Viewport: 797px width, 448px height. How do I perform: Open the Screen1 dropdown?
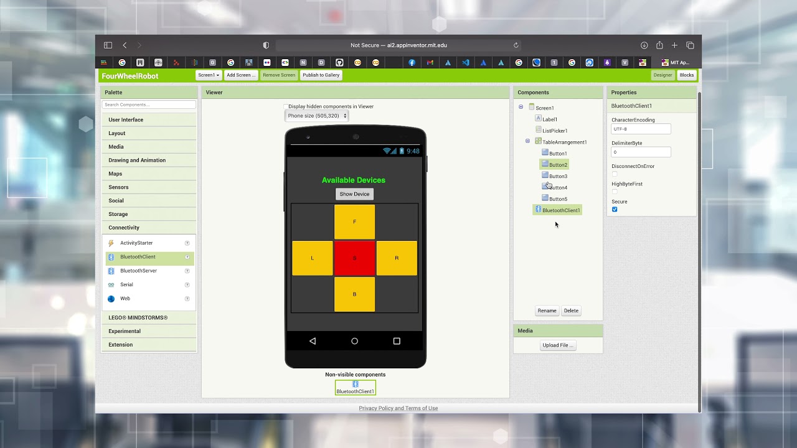(x=209, y=75)
